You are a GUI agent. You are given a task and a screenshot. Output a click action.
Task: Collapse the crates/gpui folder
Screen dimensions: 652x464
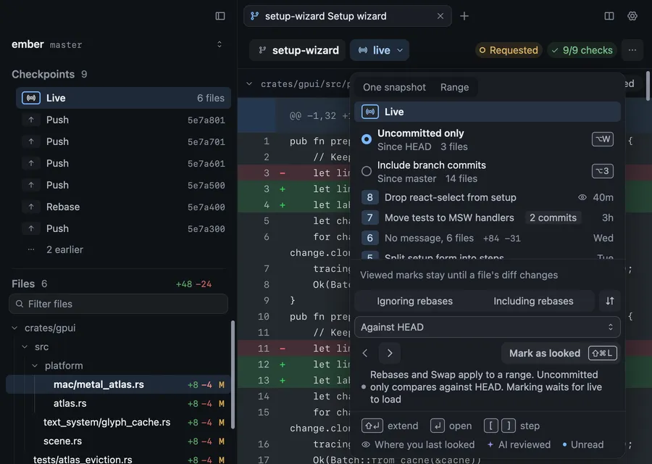15,328
